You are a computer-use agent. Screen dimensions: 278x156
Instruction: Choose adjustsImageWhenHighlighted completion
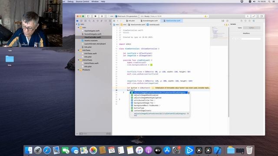(159, 98)
